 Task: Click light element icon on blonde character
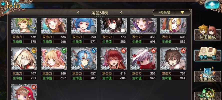[x=34, y=50]
